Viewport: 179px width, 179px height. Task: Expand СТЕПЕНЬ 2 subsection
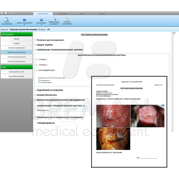[37, 65]
